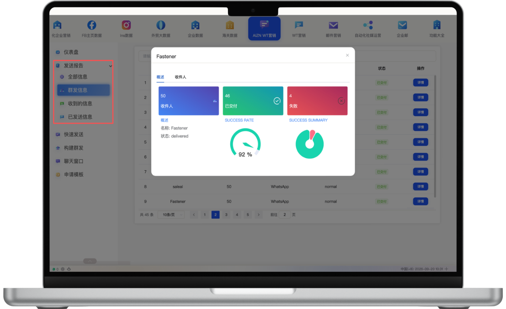Viewport: 506px width, 309px height.
Task: Expand the sidebar collapse arrow at bottom
Action: [x=90, y=261]
